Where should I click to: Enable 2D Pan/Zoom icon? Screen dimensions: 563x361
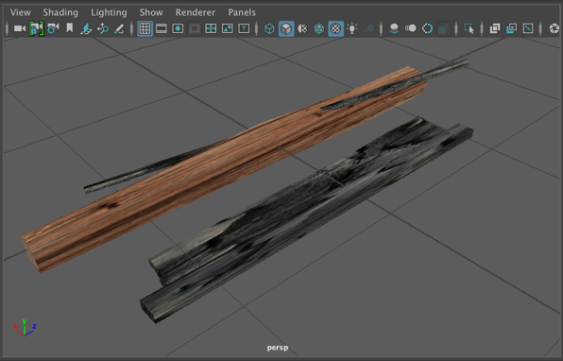coord(103,28)
